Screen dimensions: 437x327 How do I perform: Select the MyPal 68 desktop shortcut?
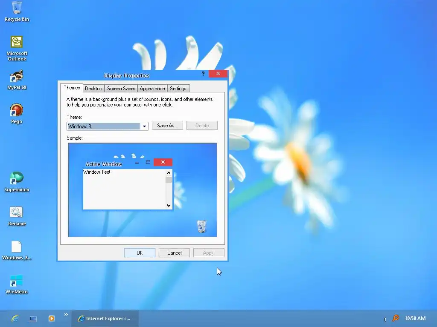17,80
